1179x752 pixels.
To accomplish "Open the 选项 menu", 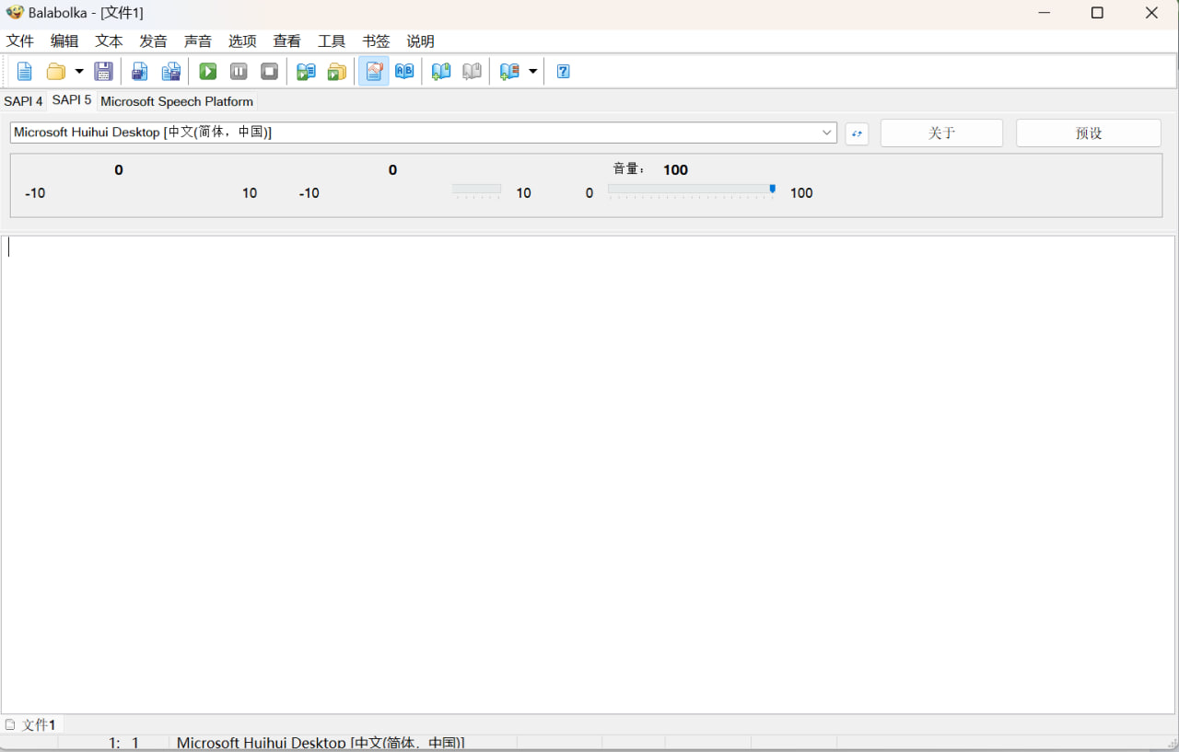I will [x=242, y=41].
